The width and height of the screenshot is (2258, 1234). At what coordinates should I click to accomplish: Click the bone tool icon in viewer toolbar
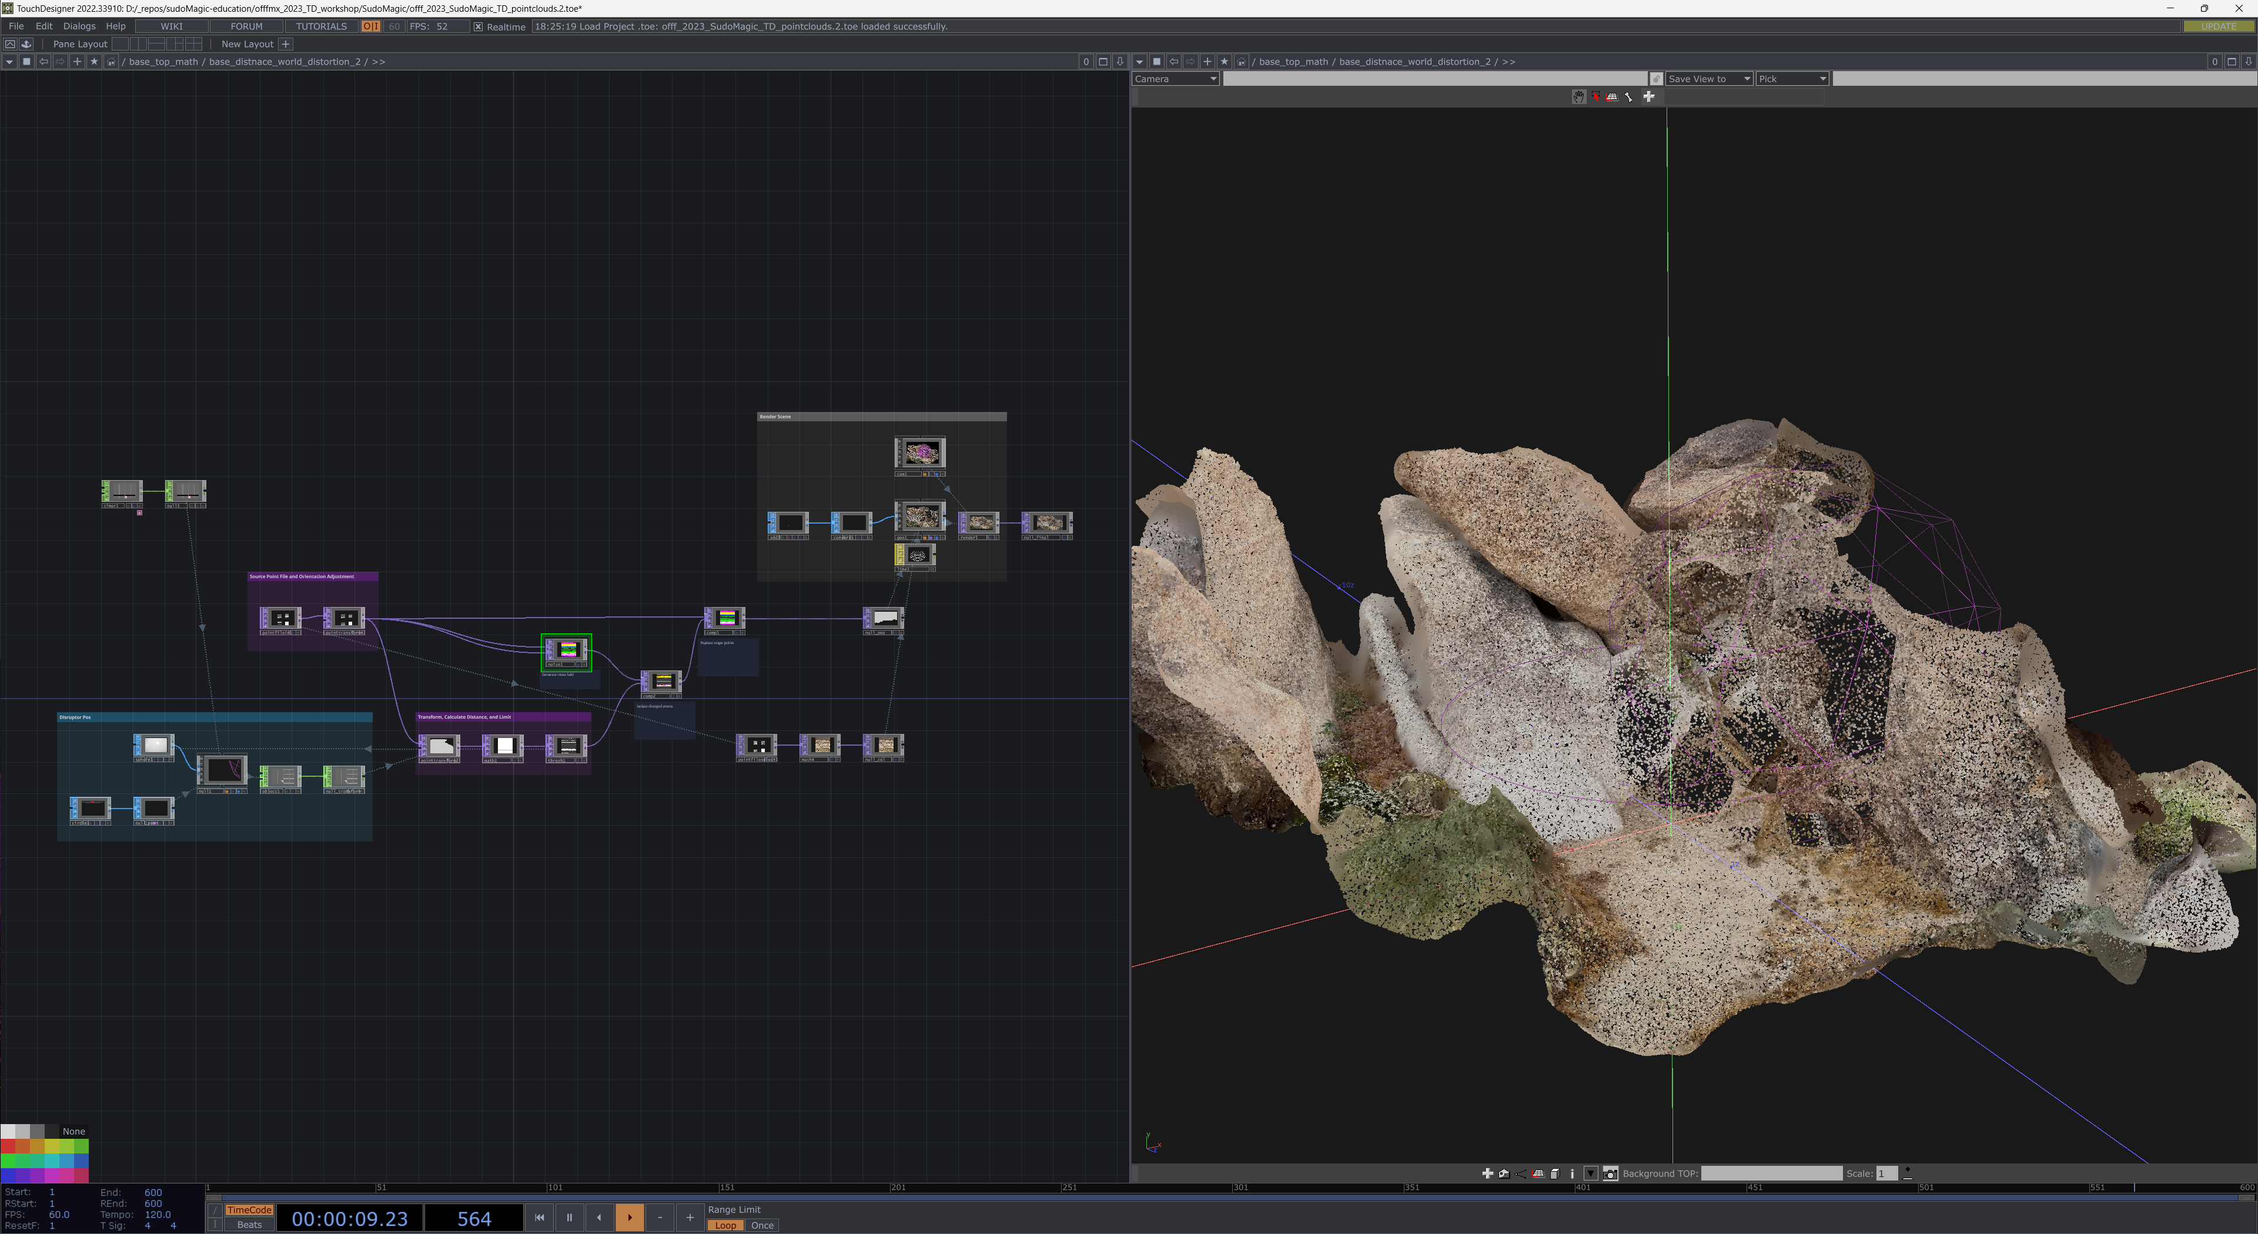1630,96
